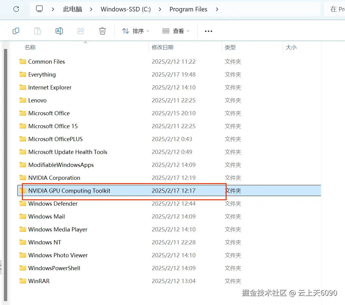The height and width of the screenshot is (305, 345).
Task: Go to Windows-SSD (C:) in address bar
Action: (x=126, y=9)
